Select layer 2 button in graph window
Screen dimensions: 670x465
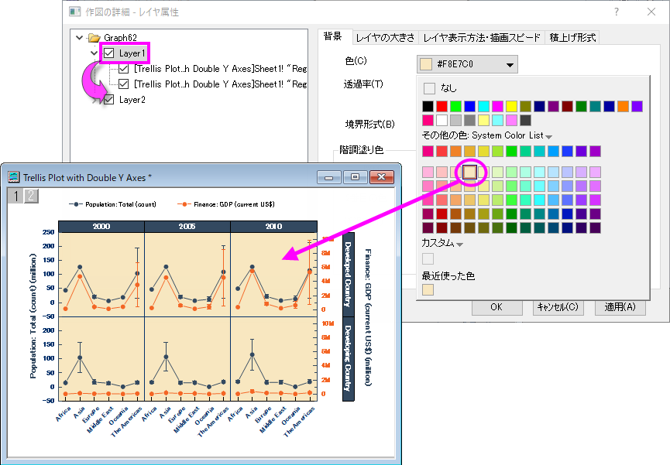coord(31,196)
